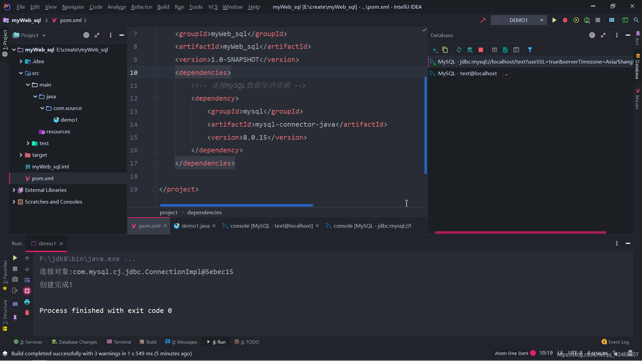Screen dimensions: 642x361
Task: Click the Build project hammer icon
Action: pos(483,20)
